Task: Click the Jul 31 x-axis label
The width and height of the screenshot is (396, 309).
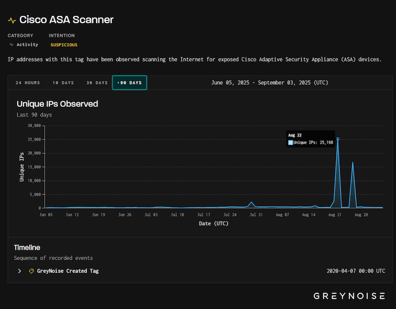Action: (x=256, y=215)
